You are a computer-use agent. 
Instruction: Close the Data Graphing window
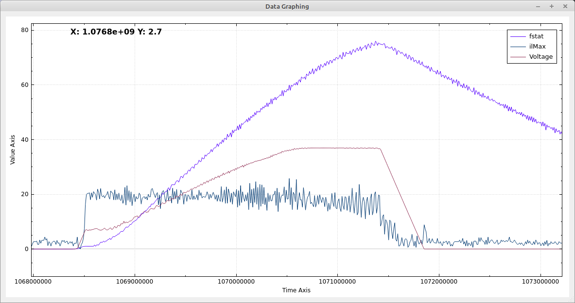coord(565,6)
